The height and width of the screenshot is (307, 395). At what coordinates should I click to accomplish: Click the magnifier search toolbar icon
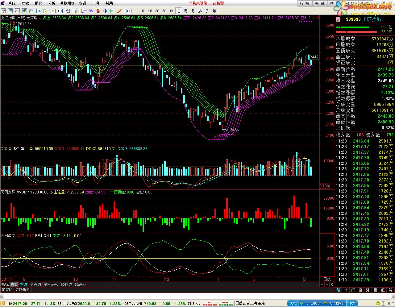pos(74,11)
